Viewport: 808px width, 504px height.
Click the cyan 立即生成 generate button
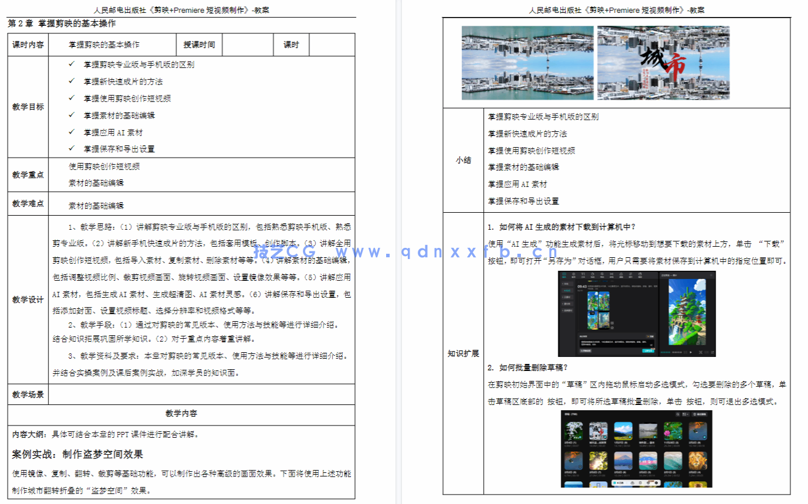click(648, 351)
